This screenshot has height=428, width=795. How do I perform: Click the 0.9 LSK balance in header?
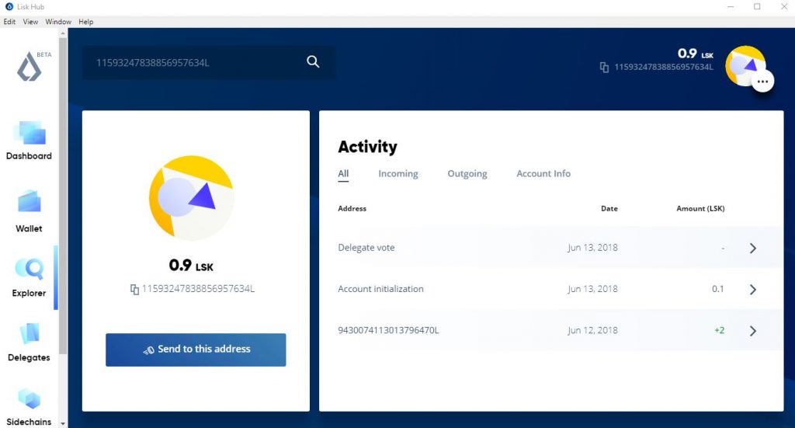click(x=696, y=54)
